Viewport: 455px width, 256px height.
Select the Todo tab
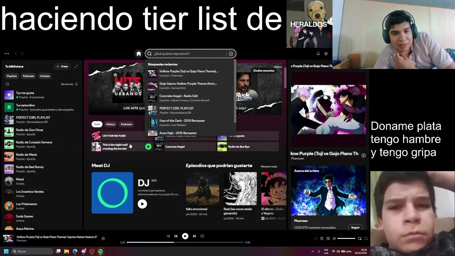tap(97, 124)
